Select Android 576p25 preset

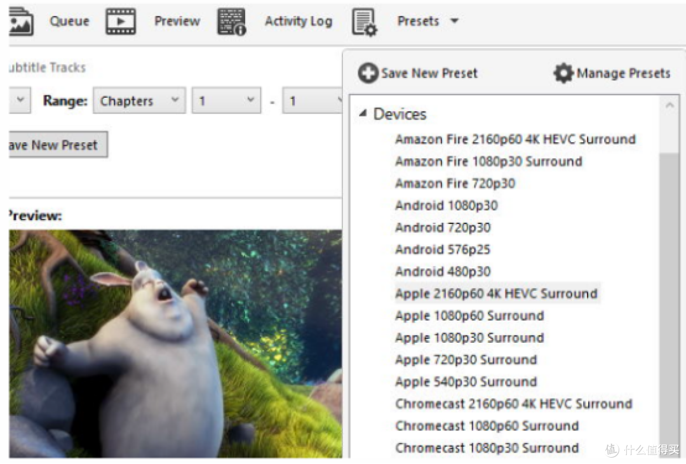pyautogui.click(x=442, y=249)
